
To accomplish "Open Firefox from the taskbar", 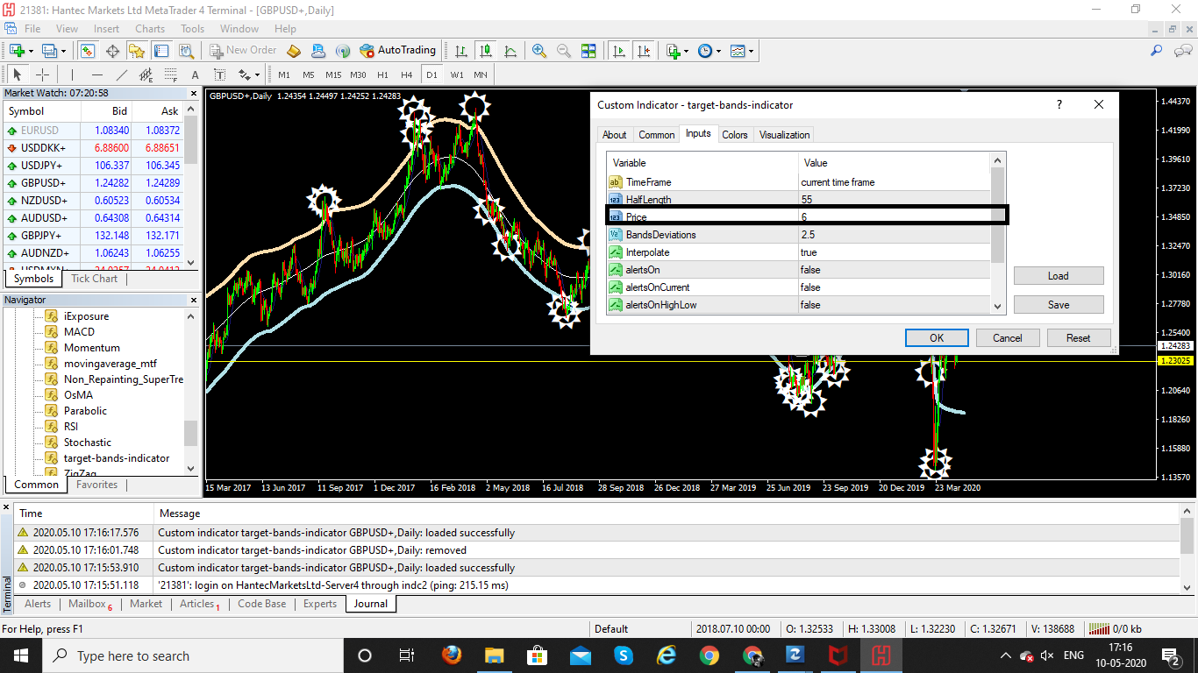I will pos(452,655).
